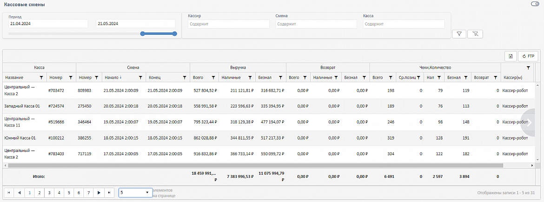The height and width of the screenshot is (202, 544).
Task: Open filter for Касса Название column
Action: 41,78
